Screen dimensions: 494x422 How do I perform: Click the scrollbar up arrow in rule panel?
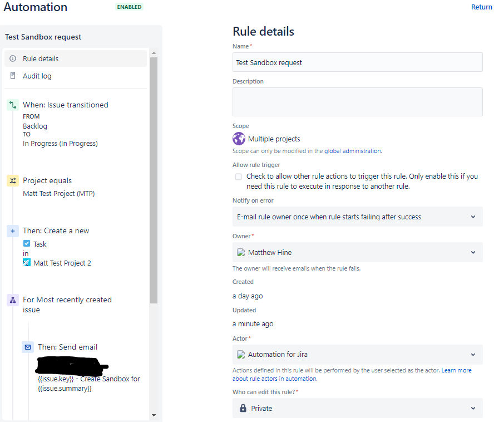154,53
